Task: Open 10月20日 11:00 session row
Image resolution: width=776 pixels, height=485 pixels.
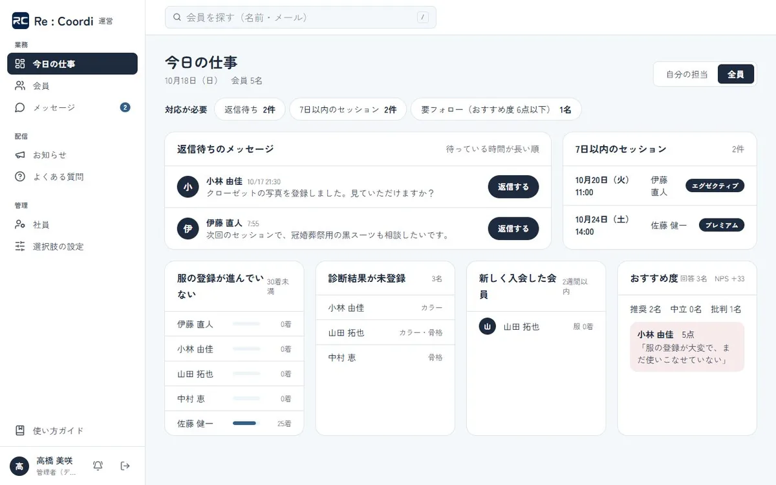Action: 660,186
